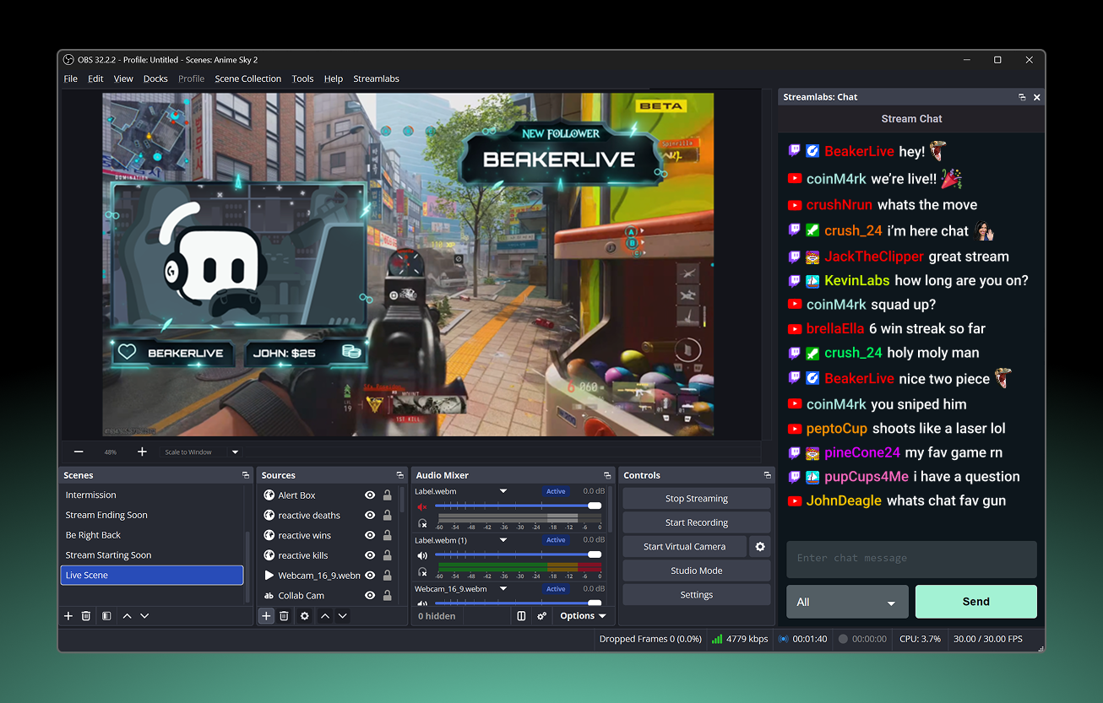Close the Streamlabs Chat dock
The image size is (1103, 703).
click(1037, 97)
